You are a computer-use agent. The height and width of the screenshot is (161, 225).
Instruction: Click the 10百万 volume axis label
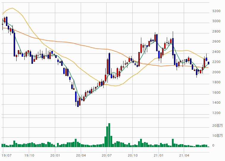[218, 136]
